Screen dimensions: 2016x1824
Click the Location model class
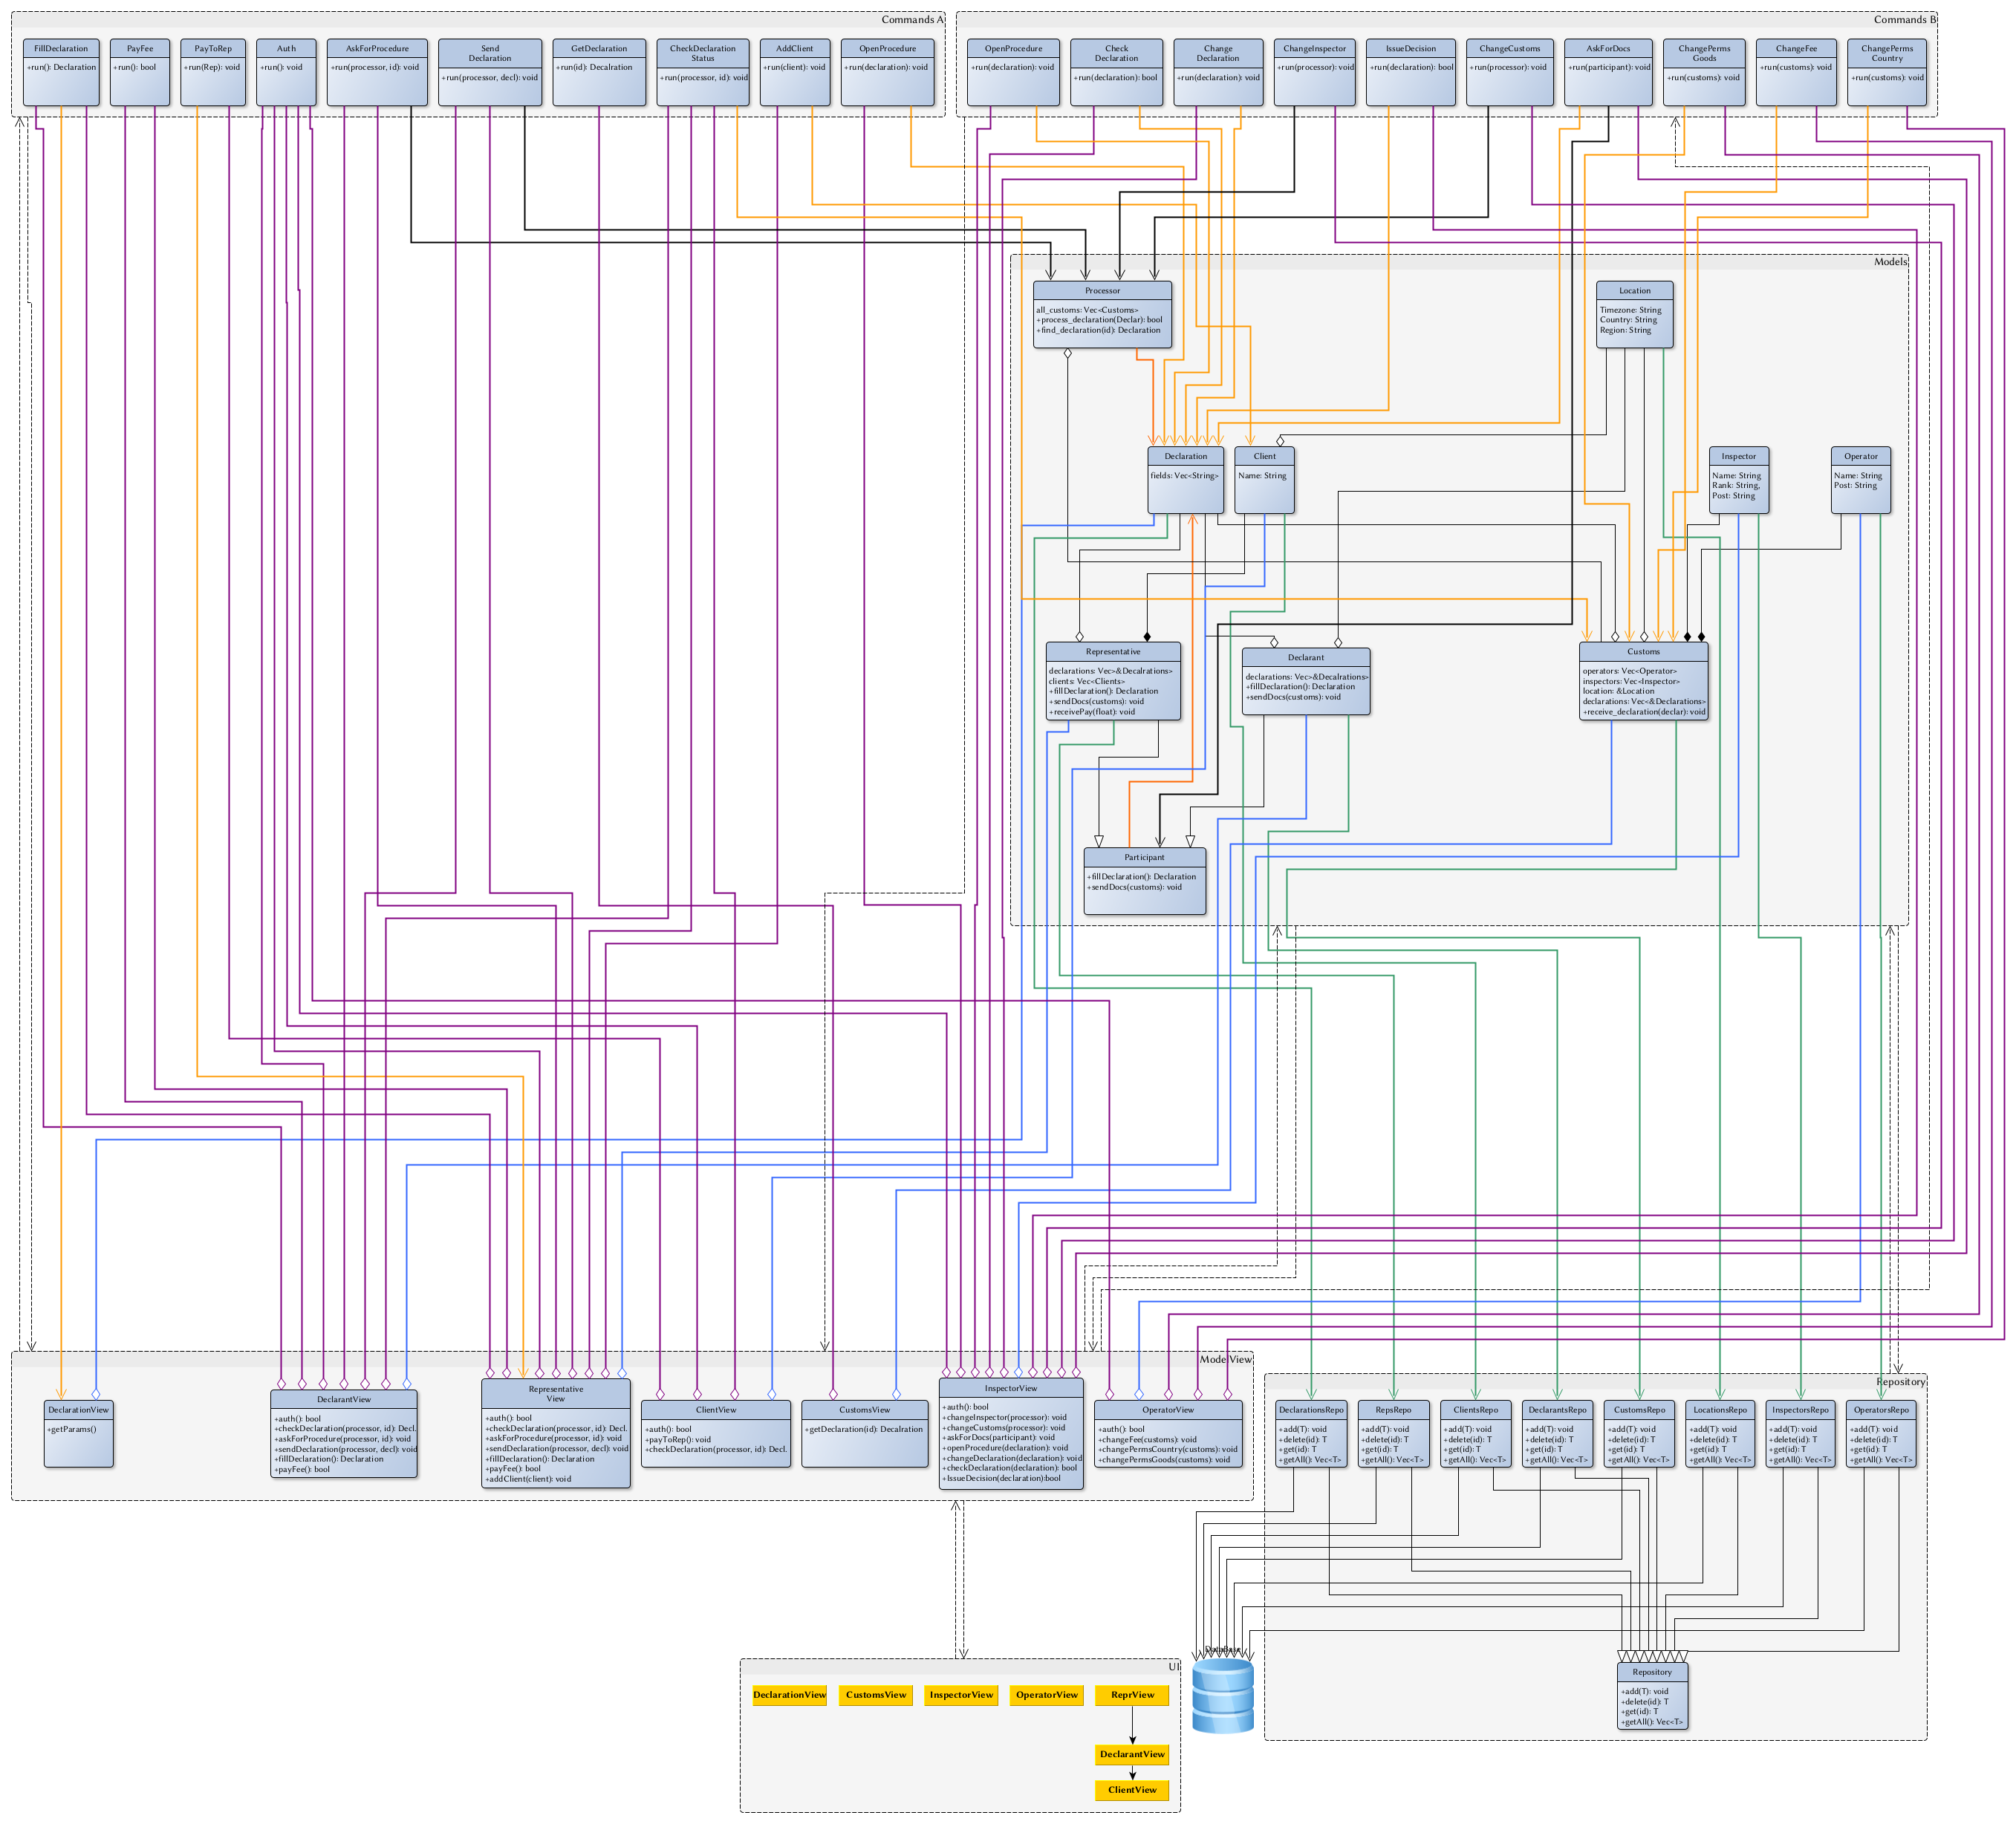(x=1634, y=314)
